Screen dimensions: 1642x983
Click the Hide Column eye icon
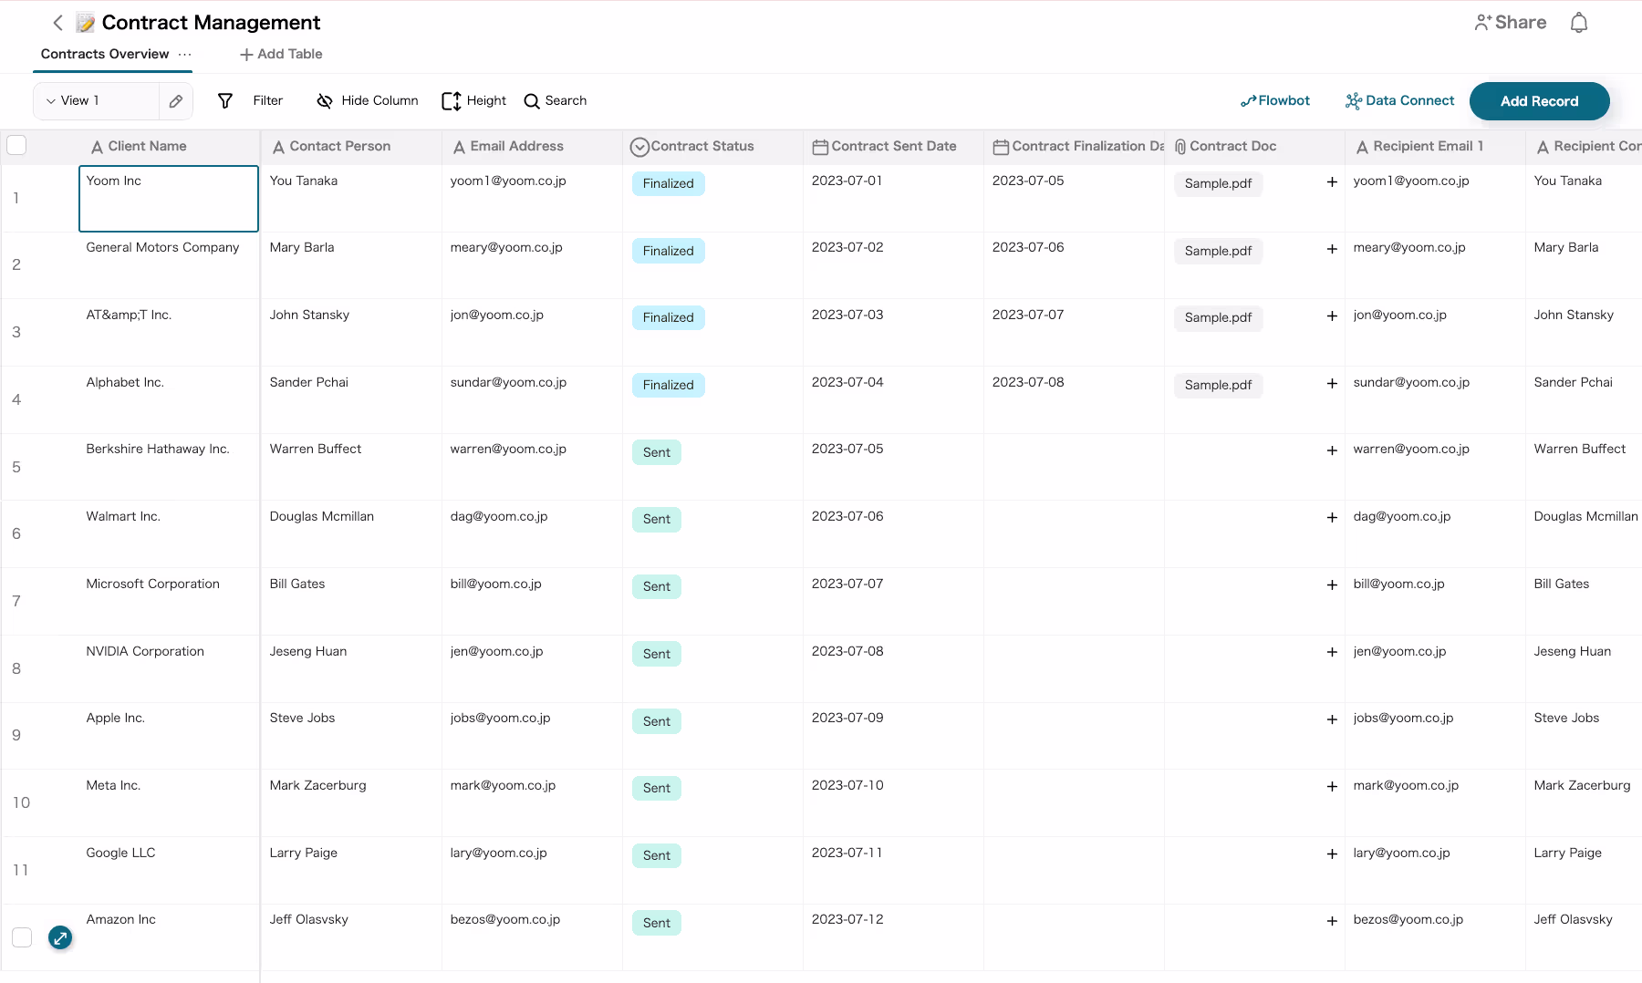click(x=324, y=101)
